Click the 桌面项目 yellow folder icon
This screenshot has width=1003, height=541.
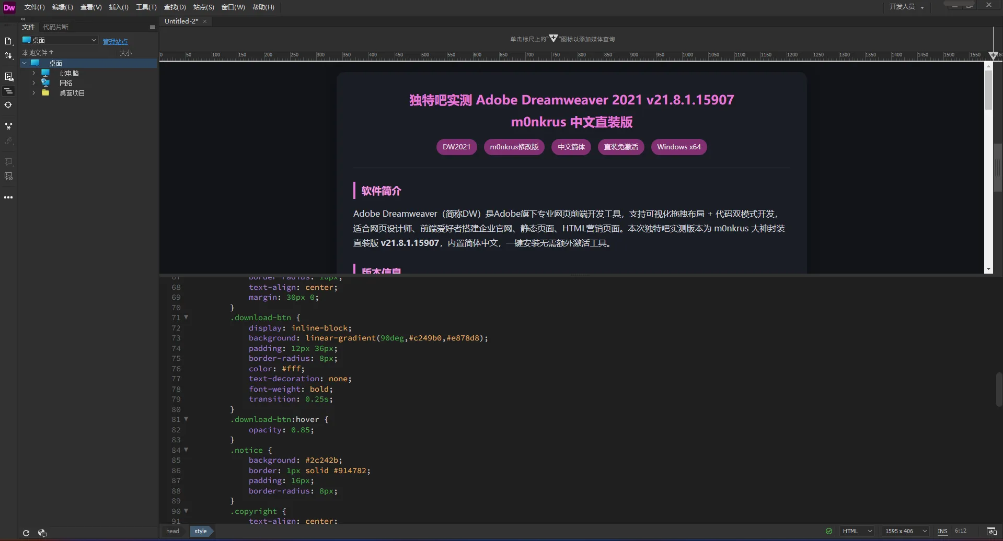pyautogui.click(x=45, y=92)
